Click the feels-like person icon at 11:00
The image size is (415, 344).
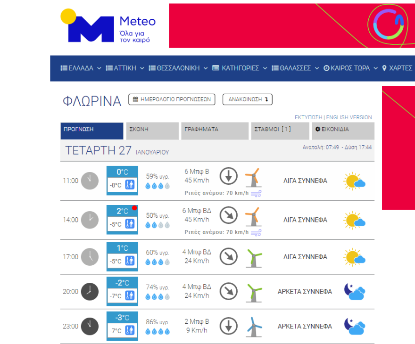[130, 185]
